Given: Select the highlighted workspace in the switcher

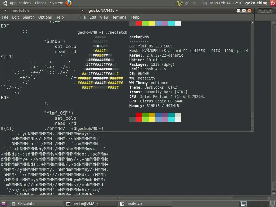Looking at the screenshot, I should (243, 204).
